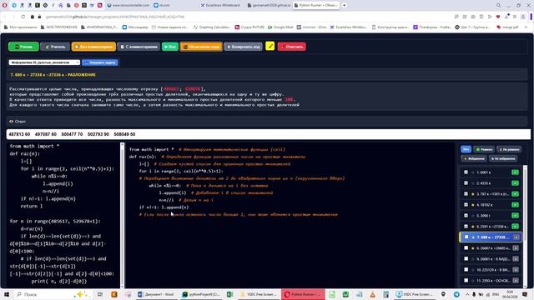Open the Информатика topic dropdown
Image resolution: width=534 pixels, height=300 pixels.
(x=44, y=62)
